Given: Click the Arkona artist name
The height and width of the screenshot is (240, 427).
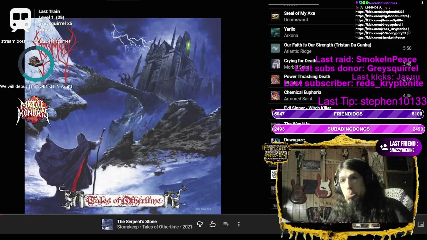Looking at the screenshot, I should point(291,36).
